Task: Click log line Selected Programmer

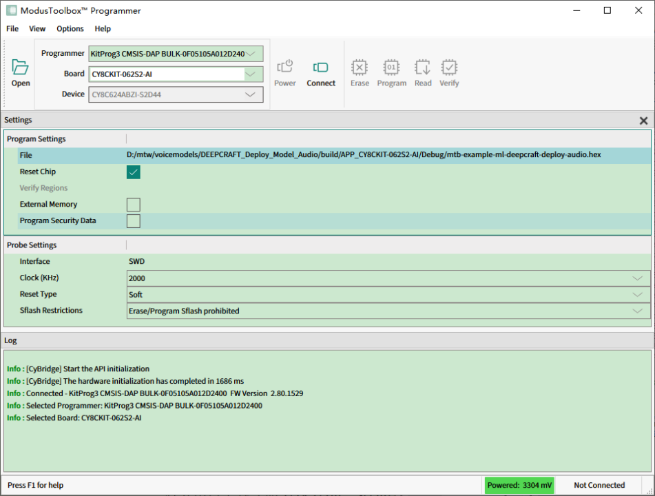Action: (x=134, y=405)
